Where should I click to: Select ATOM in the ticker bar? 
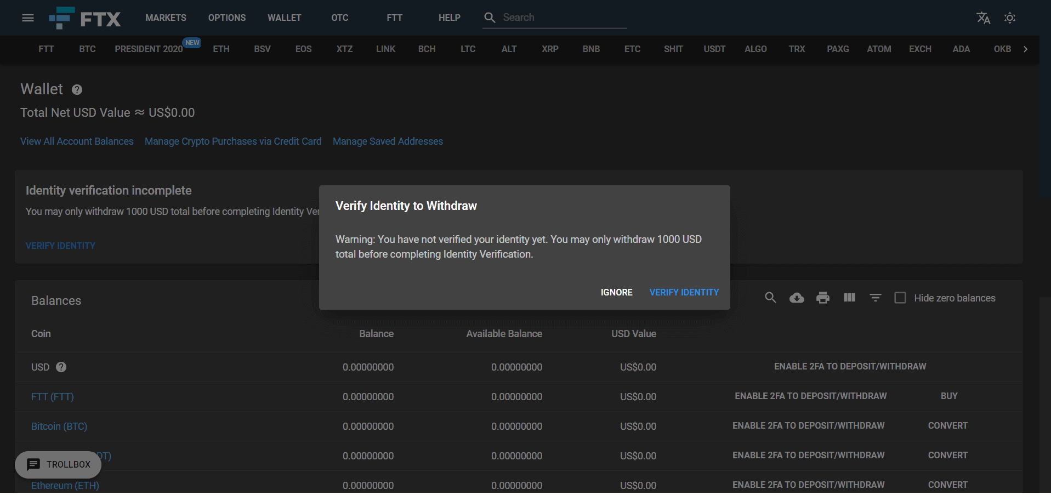coord(879,49)
